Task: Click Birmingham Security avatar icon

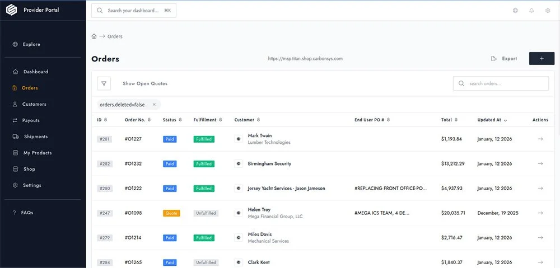Action: click(x=239, y=163)
